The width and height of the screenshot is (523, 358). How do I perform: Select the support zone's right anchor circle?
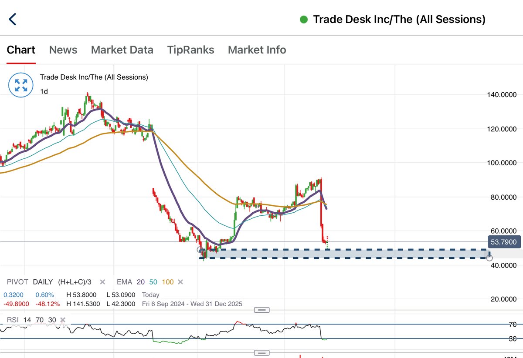489,258
